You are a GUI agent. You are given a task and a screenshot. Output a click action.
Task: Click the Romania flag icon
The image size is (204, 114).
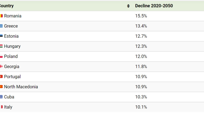point(1,16)
